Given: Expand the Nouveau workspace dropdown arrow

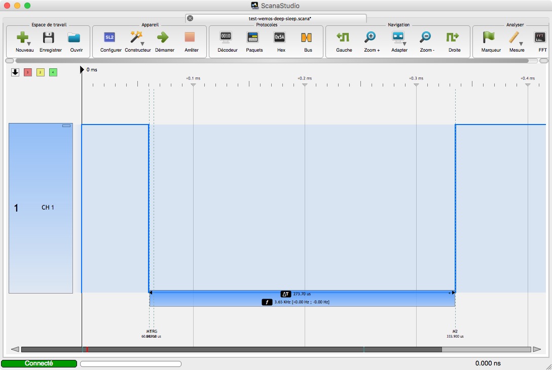Looking at the screenshot, I should (x=29, y=44).
